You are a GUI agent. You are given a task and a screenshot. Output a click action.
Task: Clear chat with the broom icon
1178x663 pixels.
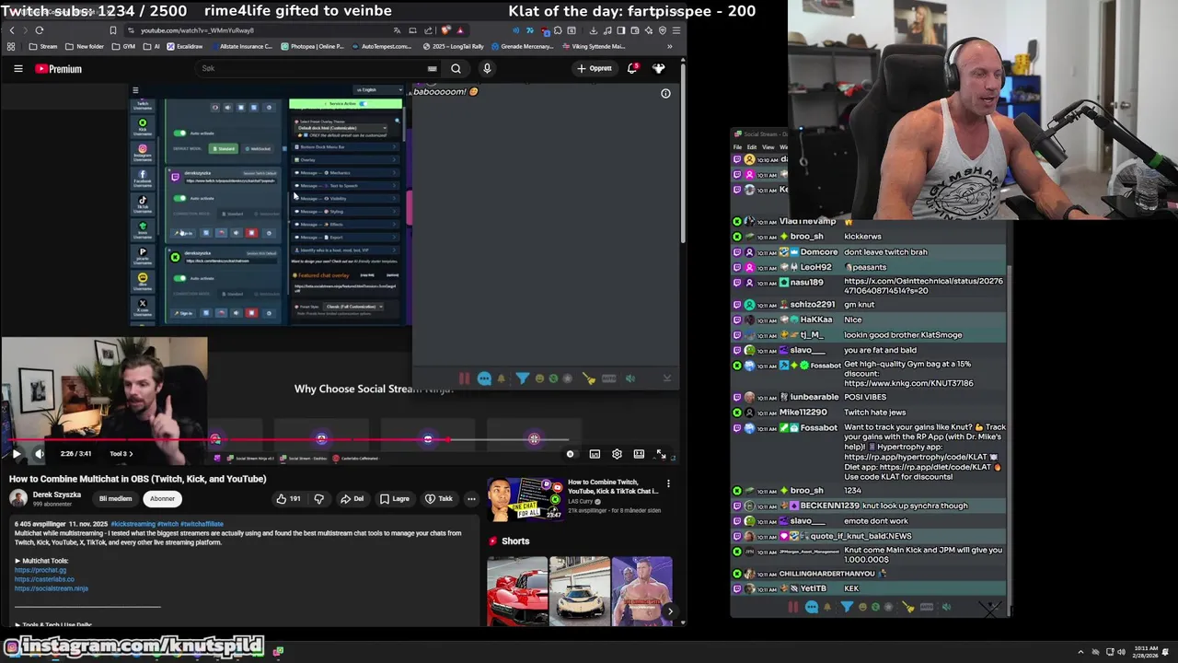click(x=908, y=607)
